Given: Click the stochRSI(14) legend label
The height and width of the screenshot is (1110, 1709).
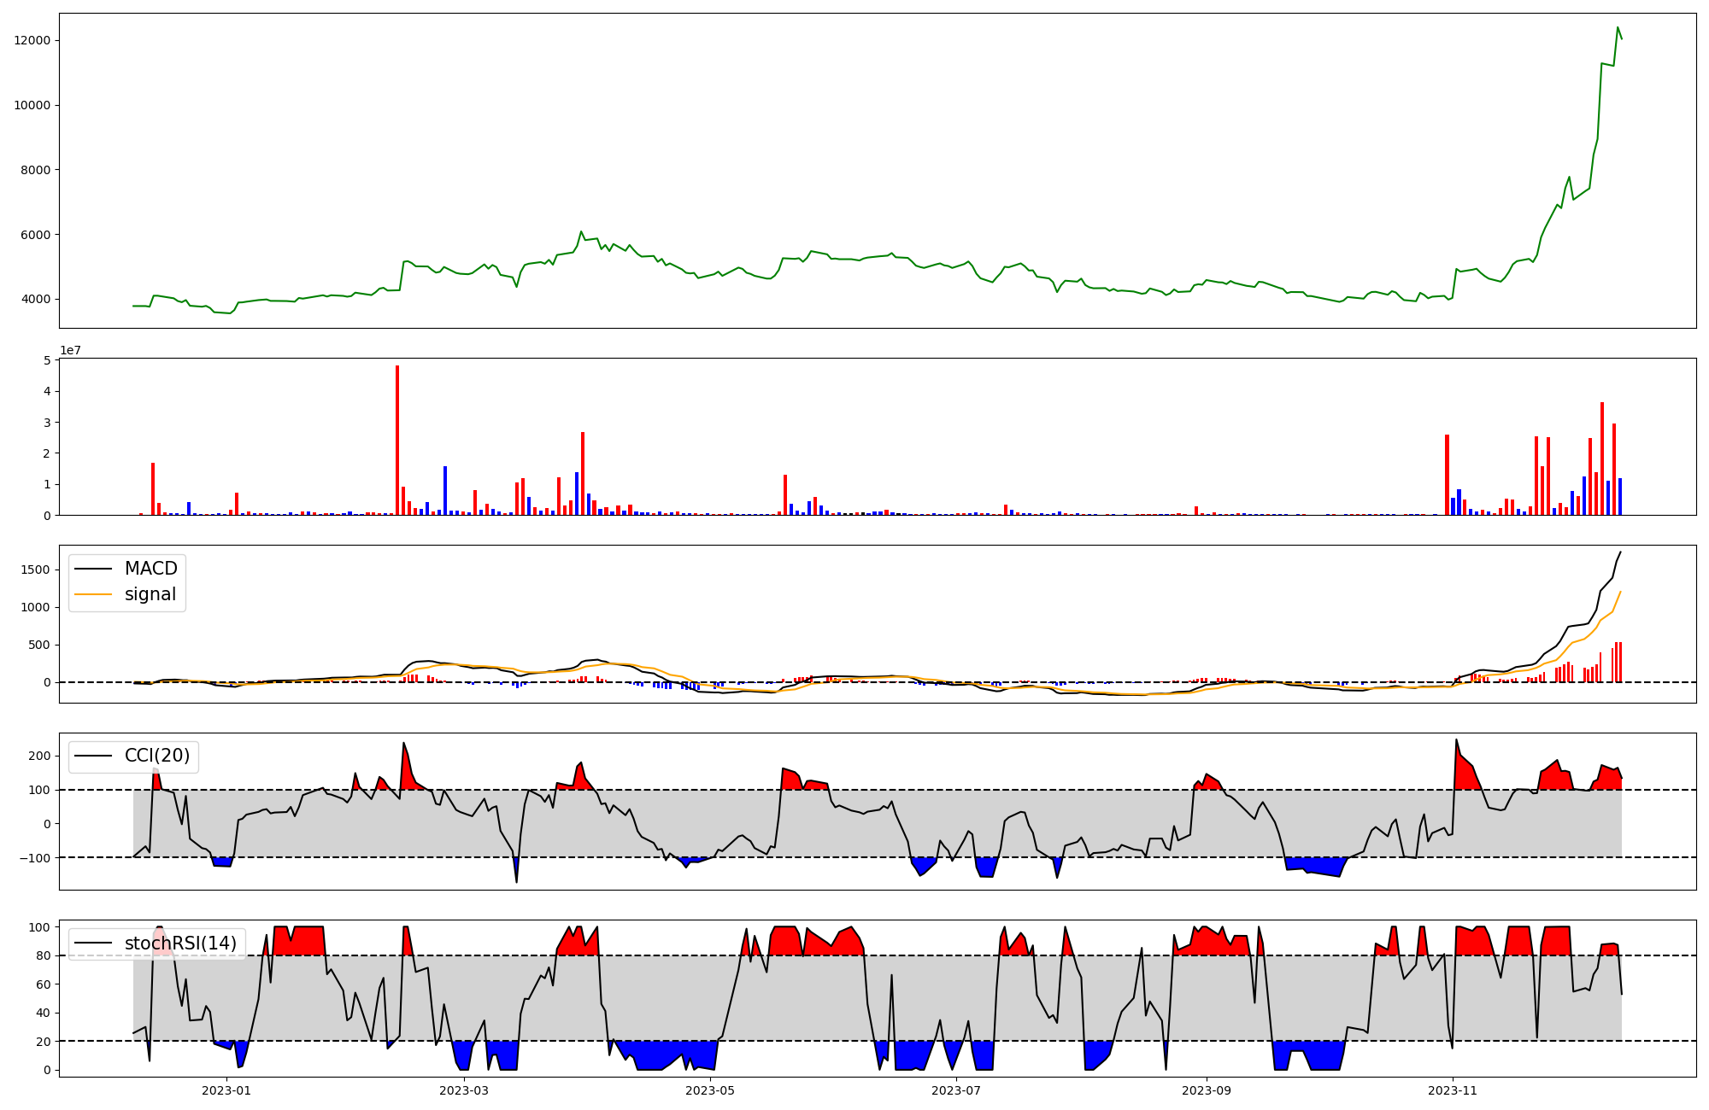Looking at the screenshot, I should pyautogui.click(x=179, y=943).
